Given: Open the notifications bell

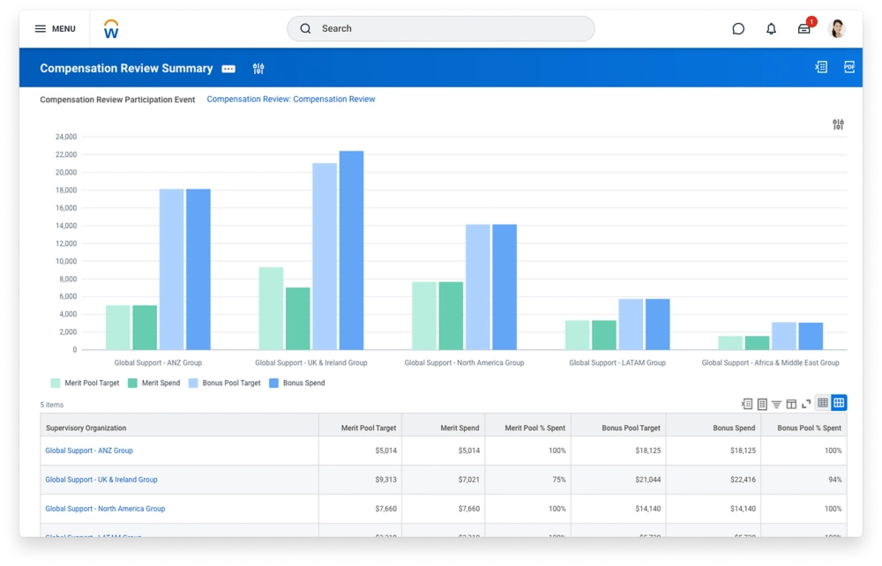Looking at the screenshot, I should [x=771, y=29].
